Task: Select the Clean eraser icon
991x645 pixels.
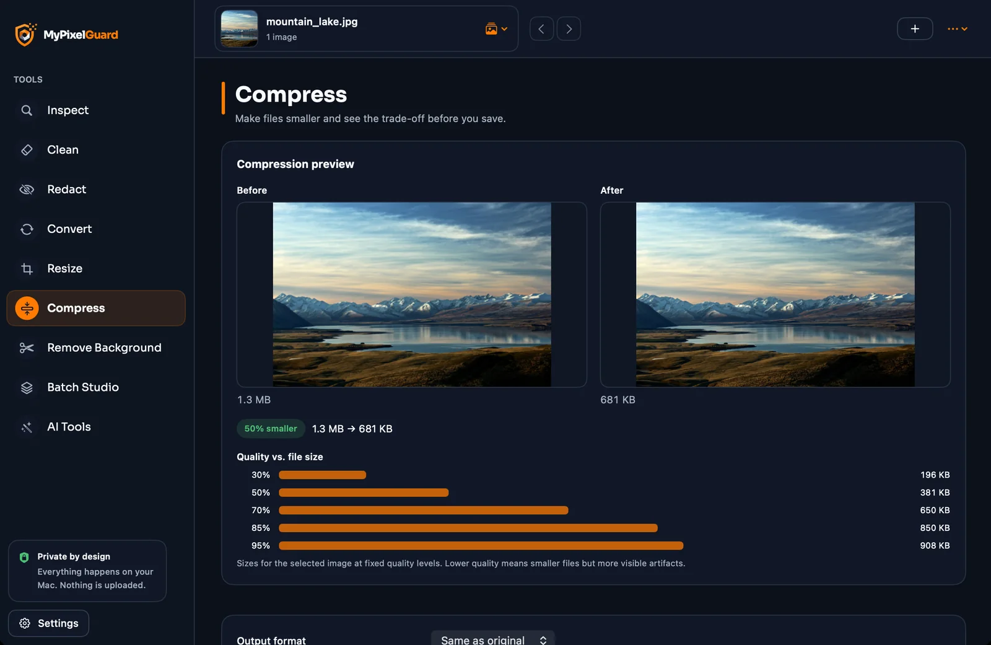Action: pyautogui.click(x=27, y=150)
